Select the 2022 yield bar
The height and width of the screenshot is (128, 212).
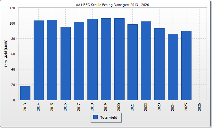click(x=146, y=61)
